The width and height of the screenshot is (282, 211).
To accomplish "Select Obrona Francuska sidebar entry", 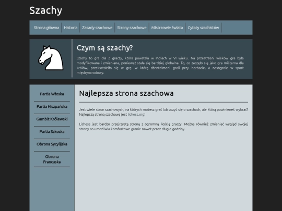I will coord(52,159).
